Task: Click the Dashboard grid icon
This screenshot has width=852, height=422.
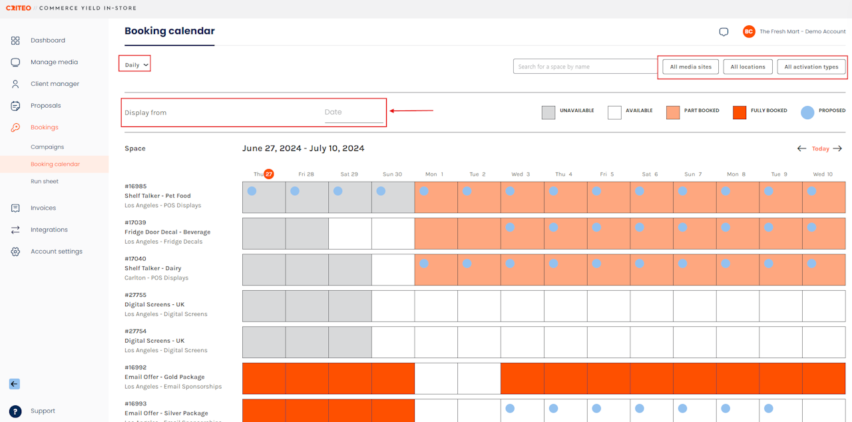Action: [x=15, y=41]
